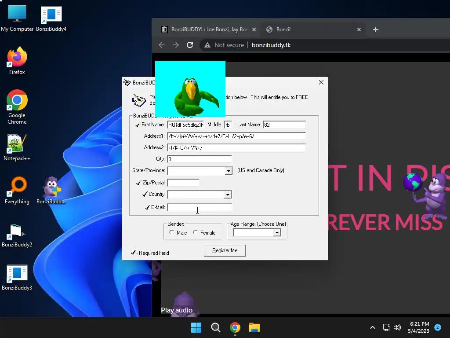Go back in Chrome browser

[x=162, y=45]
